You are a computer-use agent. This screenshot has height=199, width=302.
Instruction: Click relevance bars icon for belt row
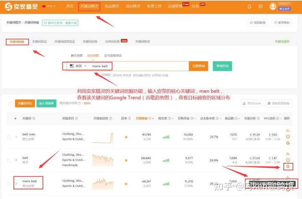tap(166, 160)
